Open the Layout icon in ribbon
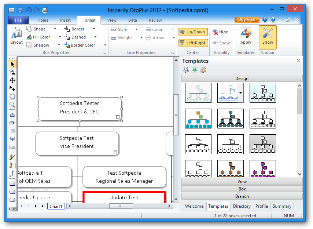The height and width of the screenshot is (229, 313). (16, 36)
